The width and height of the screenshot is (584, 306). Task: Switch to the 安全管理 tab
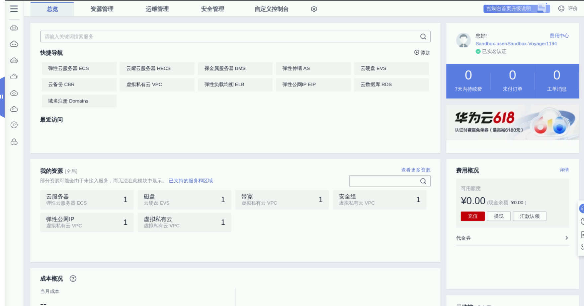212,9
